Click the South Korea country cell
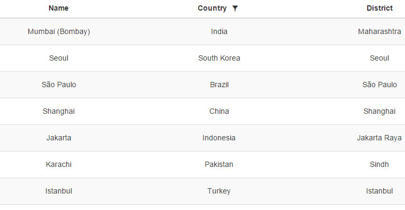This screenshot has height=210, width=405. click(x=219, y=58)
